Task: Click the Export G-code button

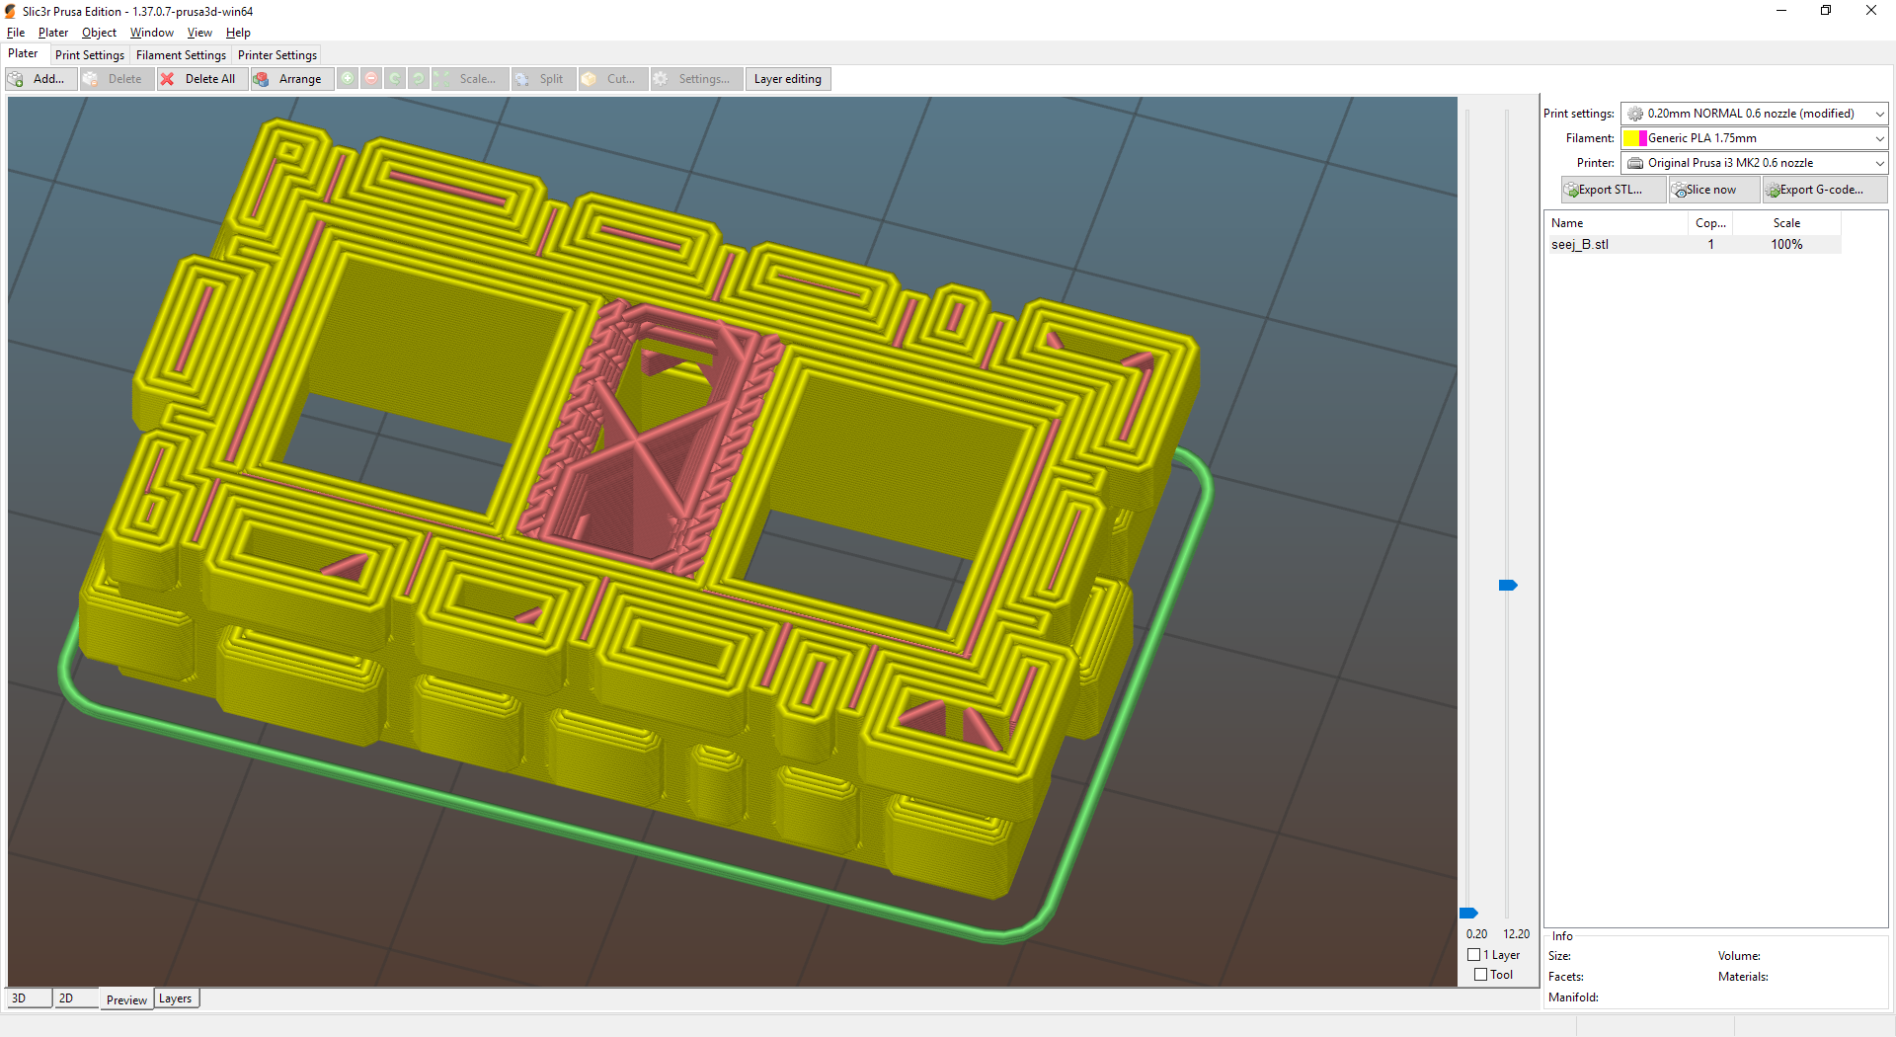Action: [x=1822, y=189]
